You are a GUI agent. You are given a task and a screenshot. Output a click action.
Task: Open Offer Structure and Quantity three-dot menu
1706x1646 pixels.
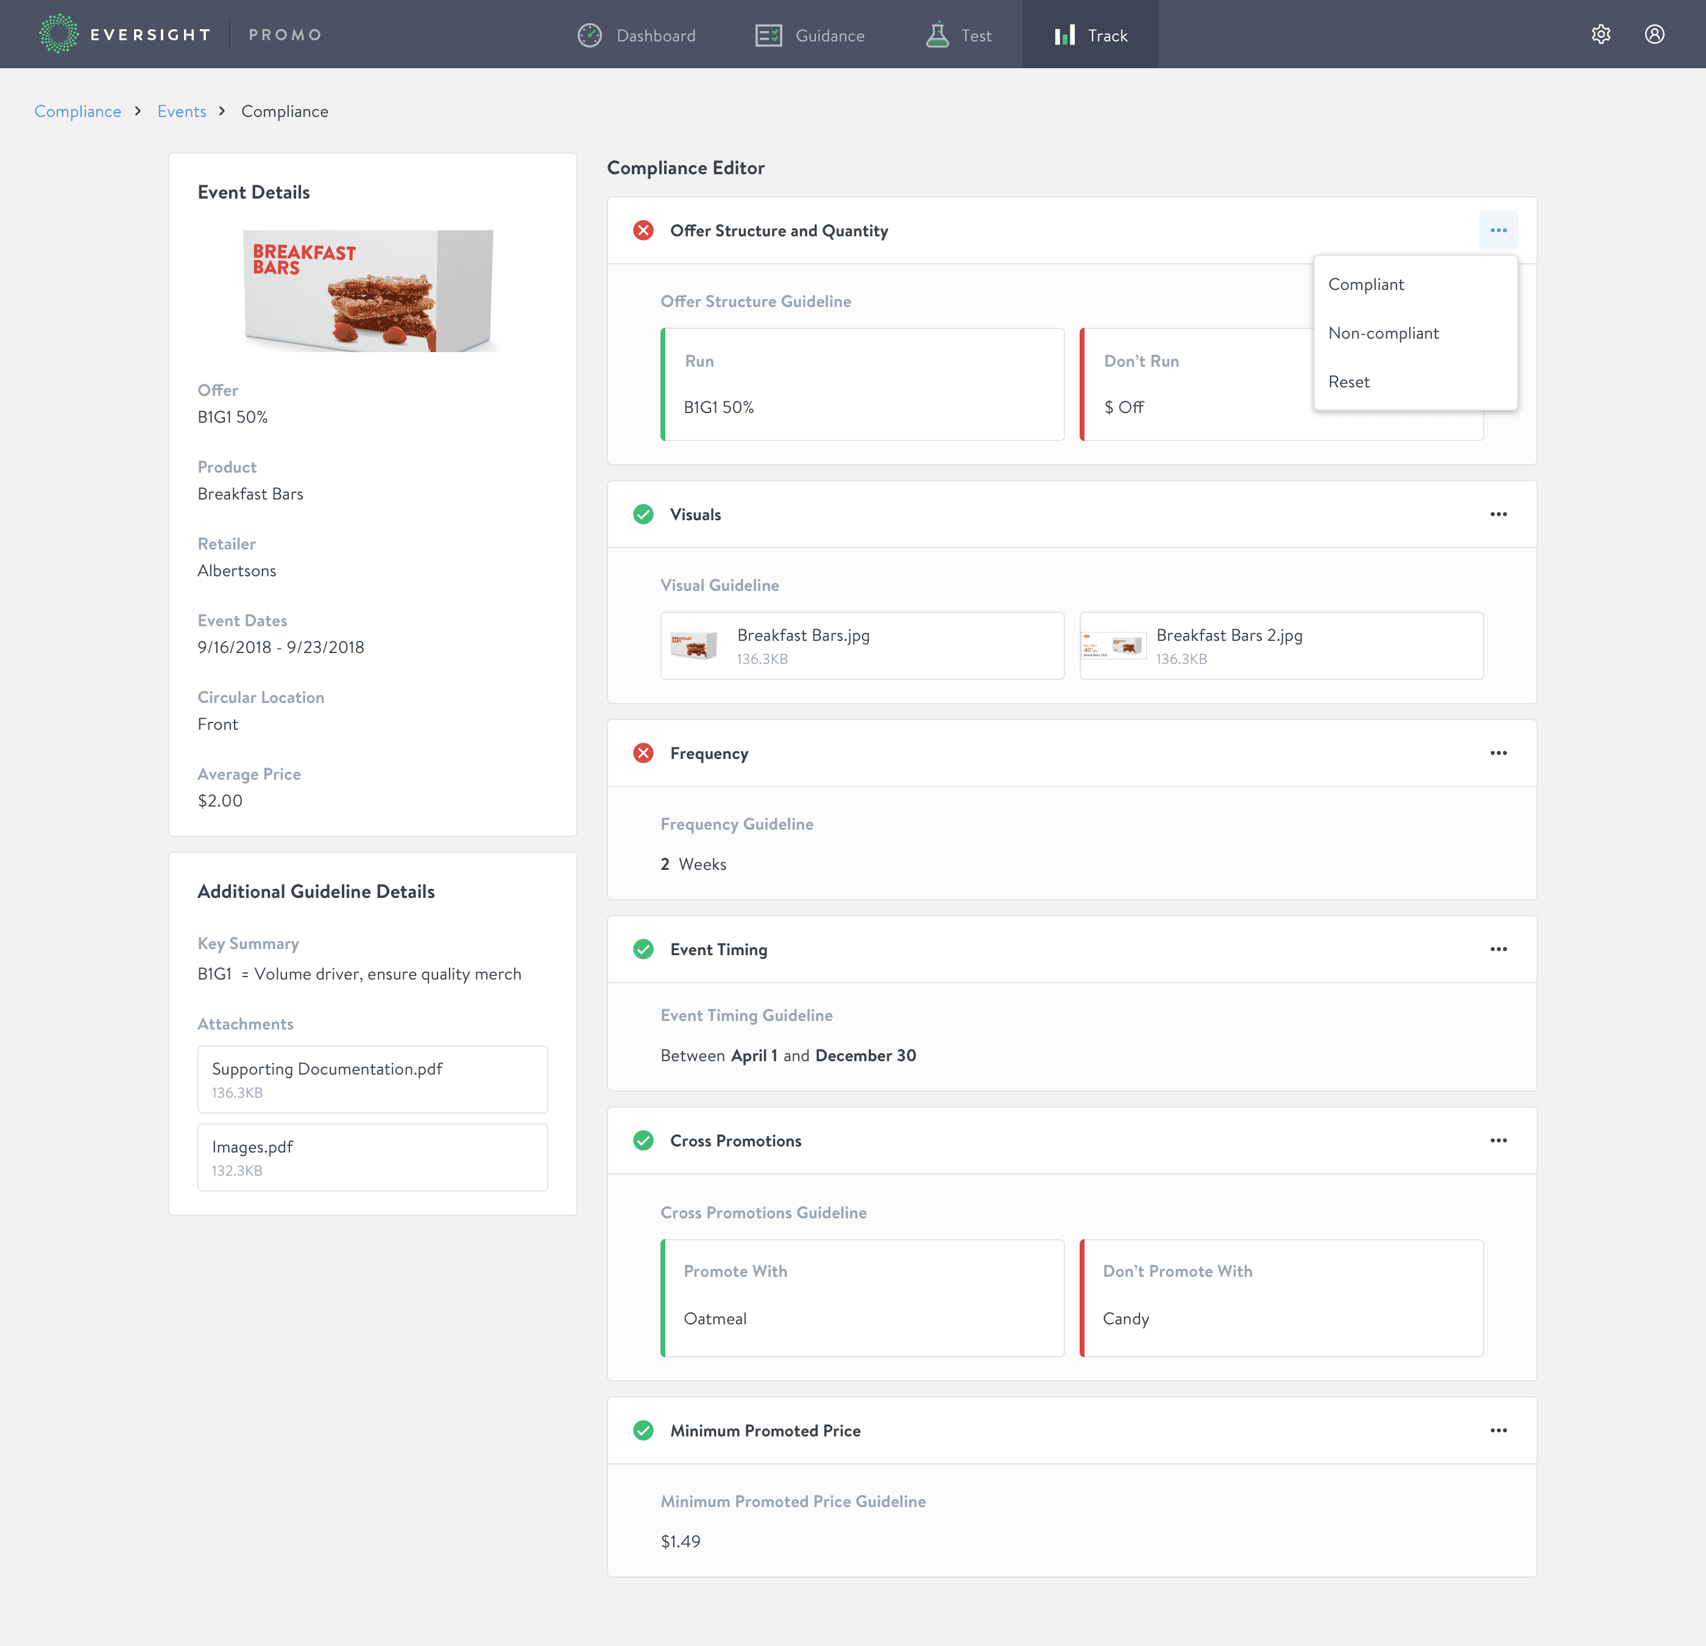click(x=1498, y=230)
